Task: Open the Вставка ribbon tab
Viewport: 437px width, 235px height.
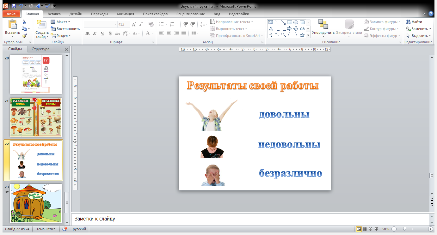Action: coord(54,14)
